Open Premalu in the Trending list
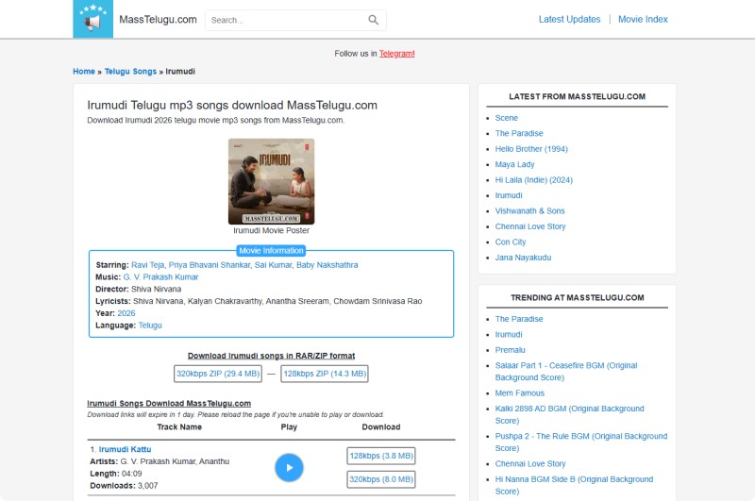The image size is (755, 501). point(510,350)
